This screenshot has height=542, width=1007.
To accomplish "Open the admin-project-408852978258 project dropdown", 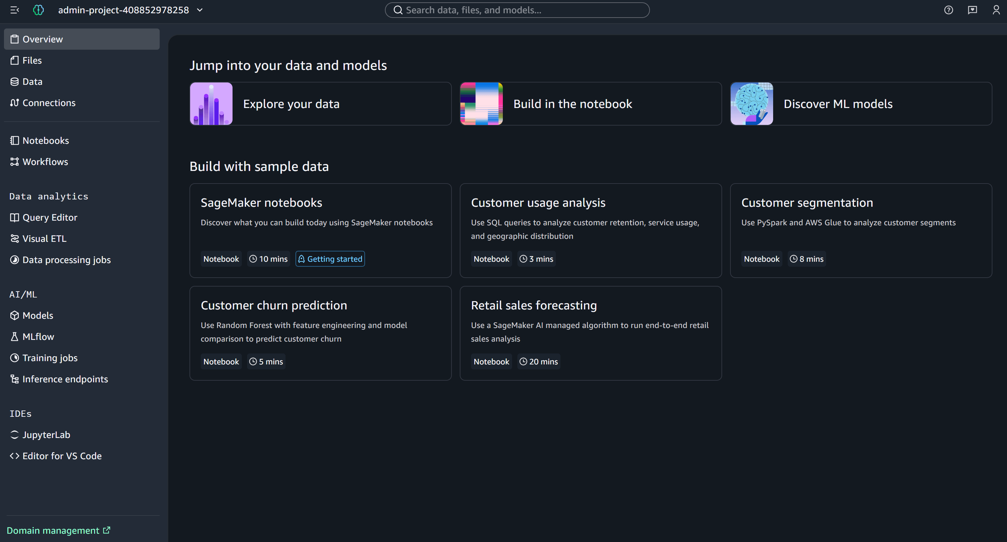I will click(131, 10).
